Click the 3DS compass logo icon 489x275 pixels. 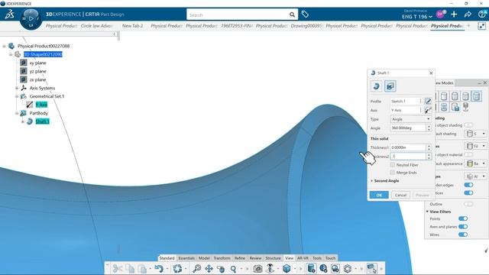pos(9,15)
